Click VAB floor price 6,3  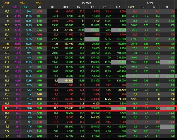[x=30, y=136]
